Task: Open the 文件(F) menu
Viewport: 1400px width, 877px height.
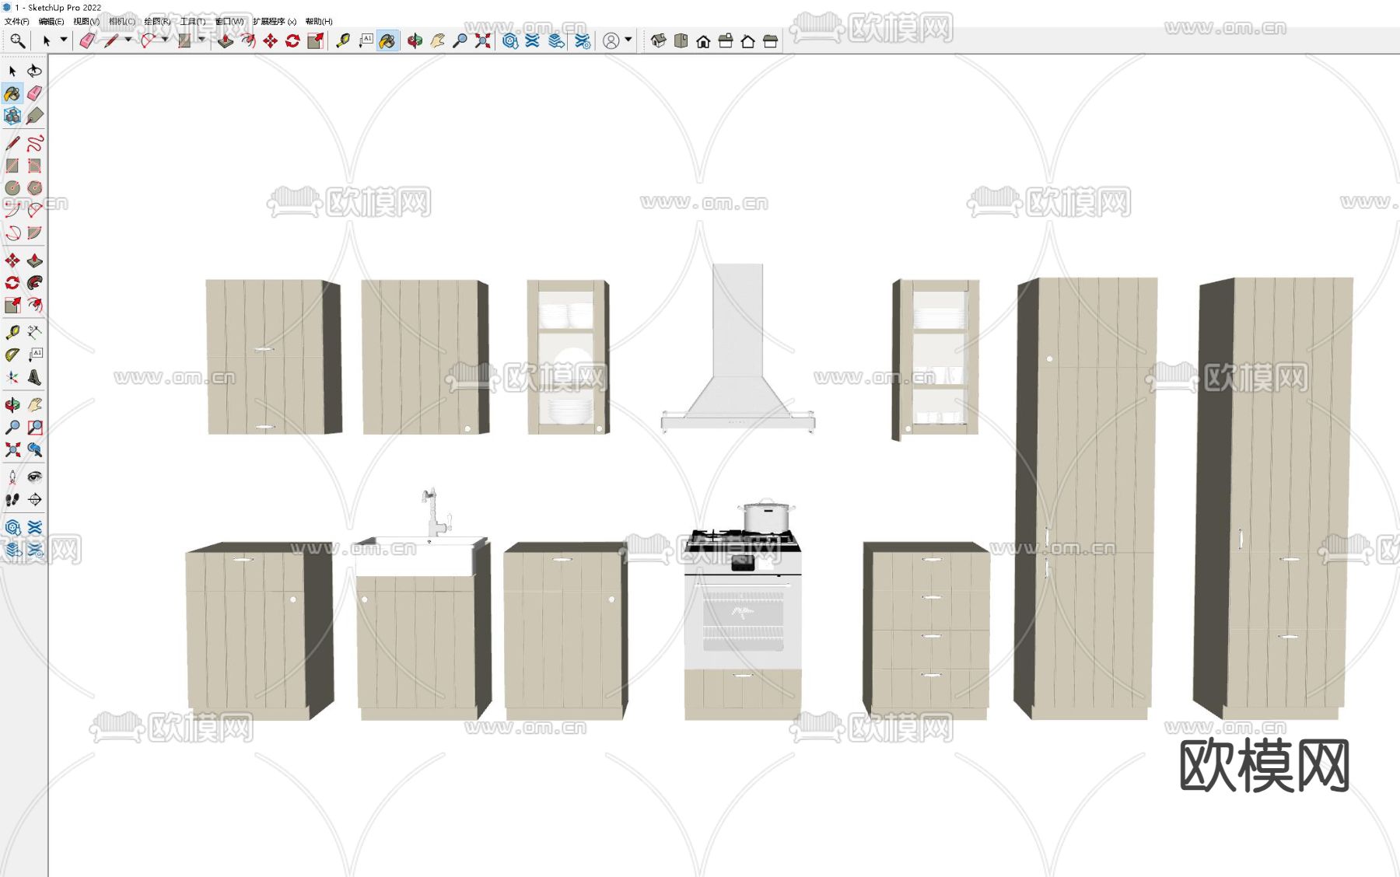Action: tap(16, 22)
